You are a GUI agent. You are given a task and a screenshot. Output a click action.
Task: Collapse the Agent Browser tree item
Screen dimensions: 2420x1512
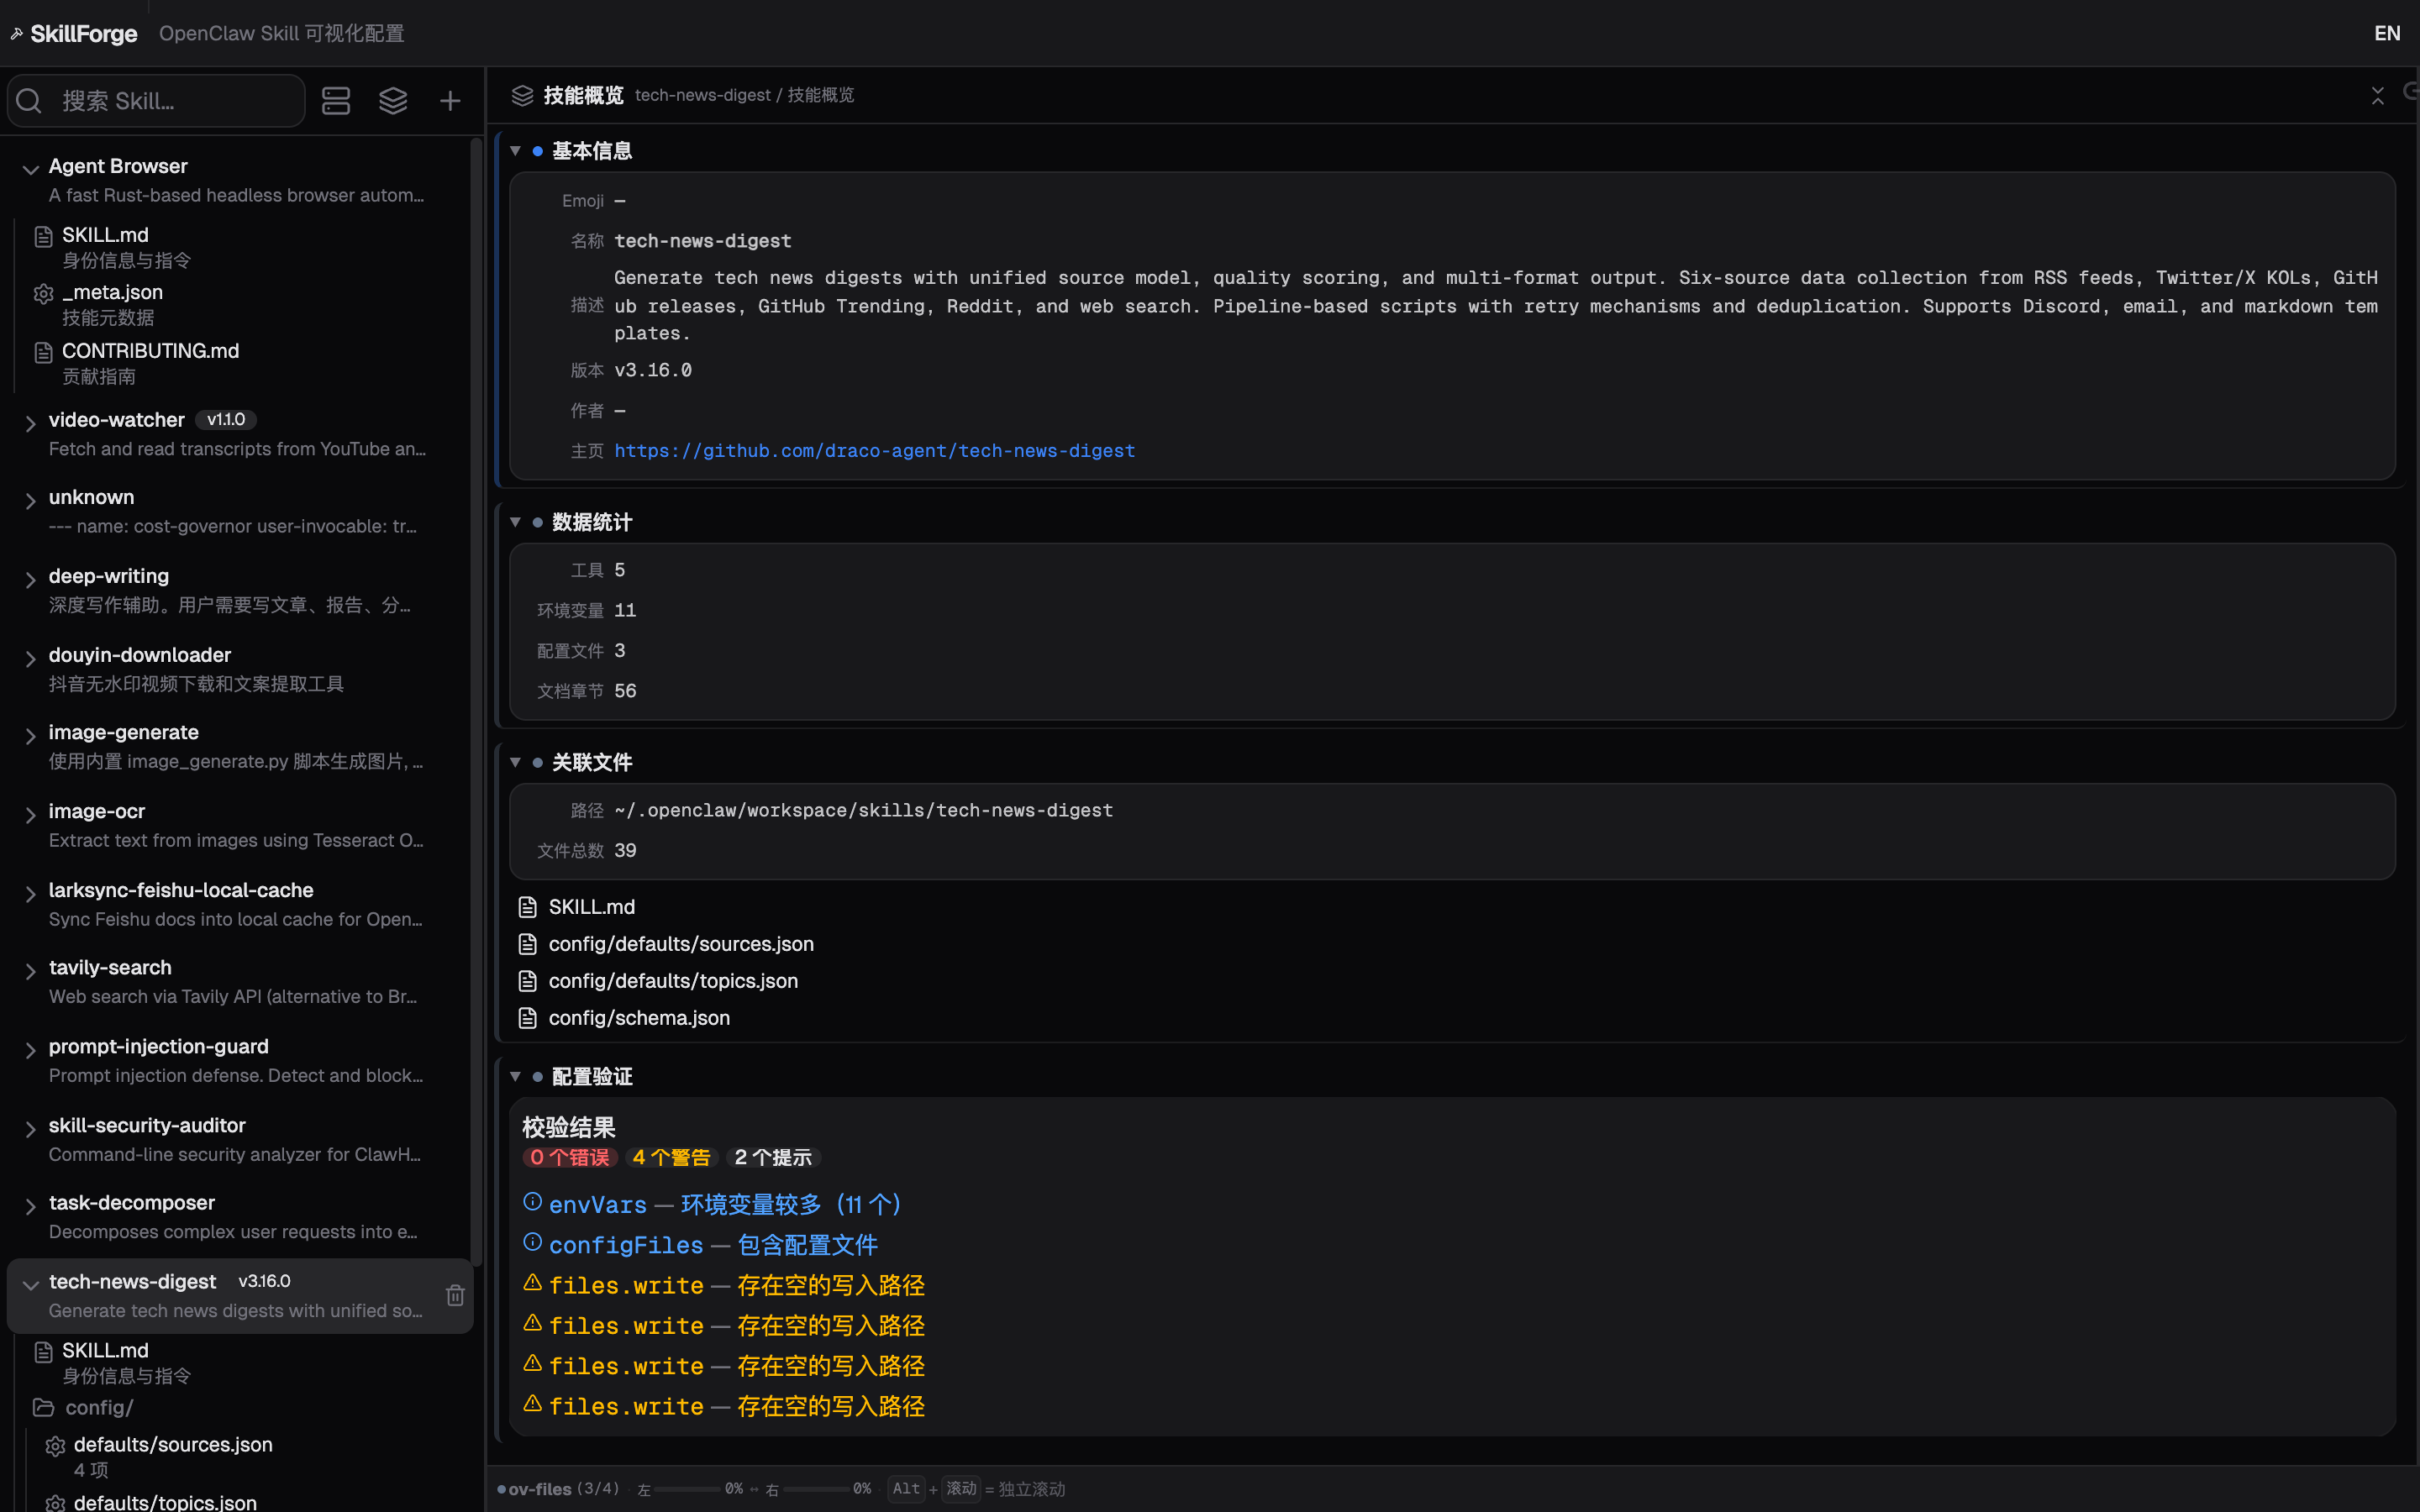click(30, 169)
